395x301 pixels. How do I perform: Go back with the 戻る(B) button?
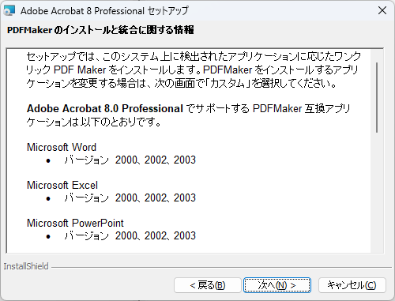click(x=208, y=285)
